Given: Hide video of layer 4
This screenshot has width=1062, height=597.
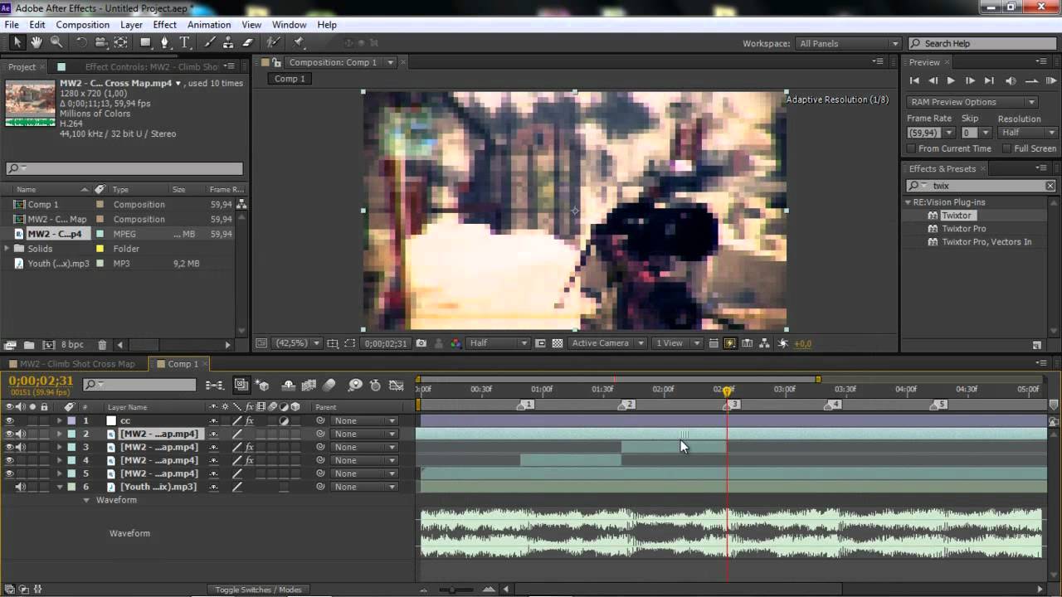Looking at the screenshot, I should click(10, 460).
